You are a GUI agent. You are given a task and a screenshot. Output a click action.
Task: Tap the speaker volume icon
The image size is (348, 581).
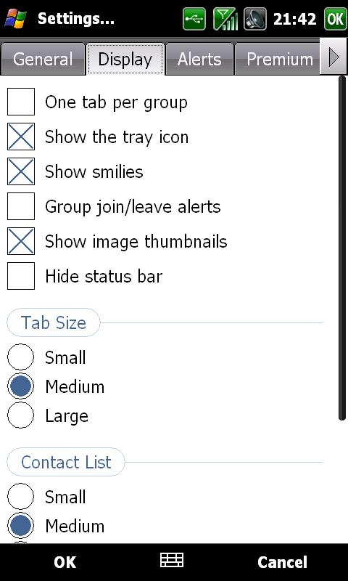[x=255, y=19]
